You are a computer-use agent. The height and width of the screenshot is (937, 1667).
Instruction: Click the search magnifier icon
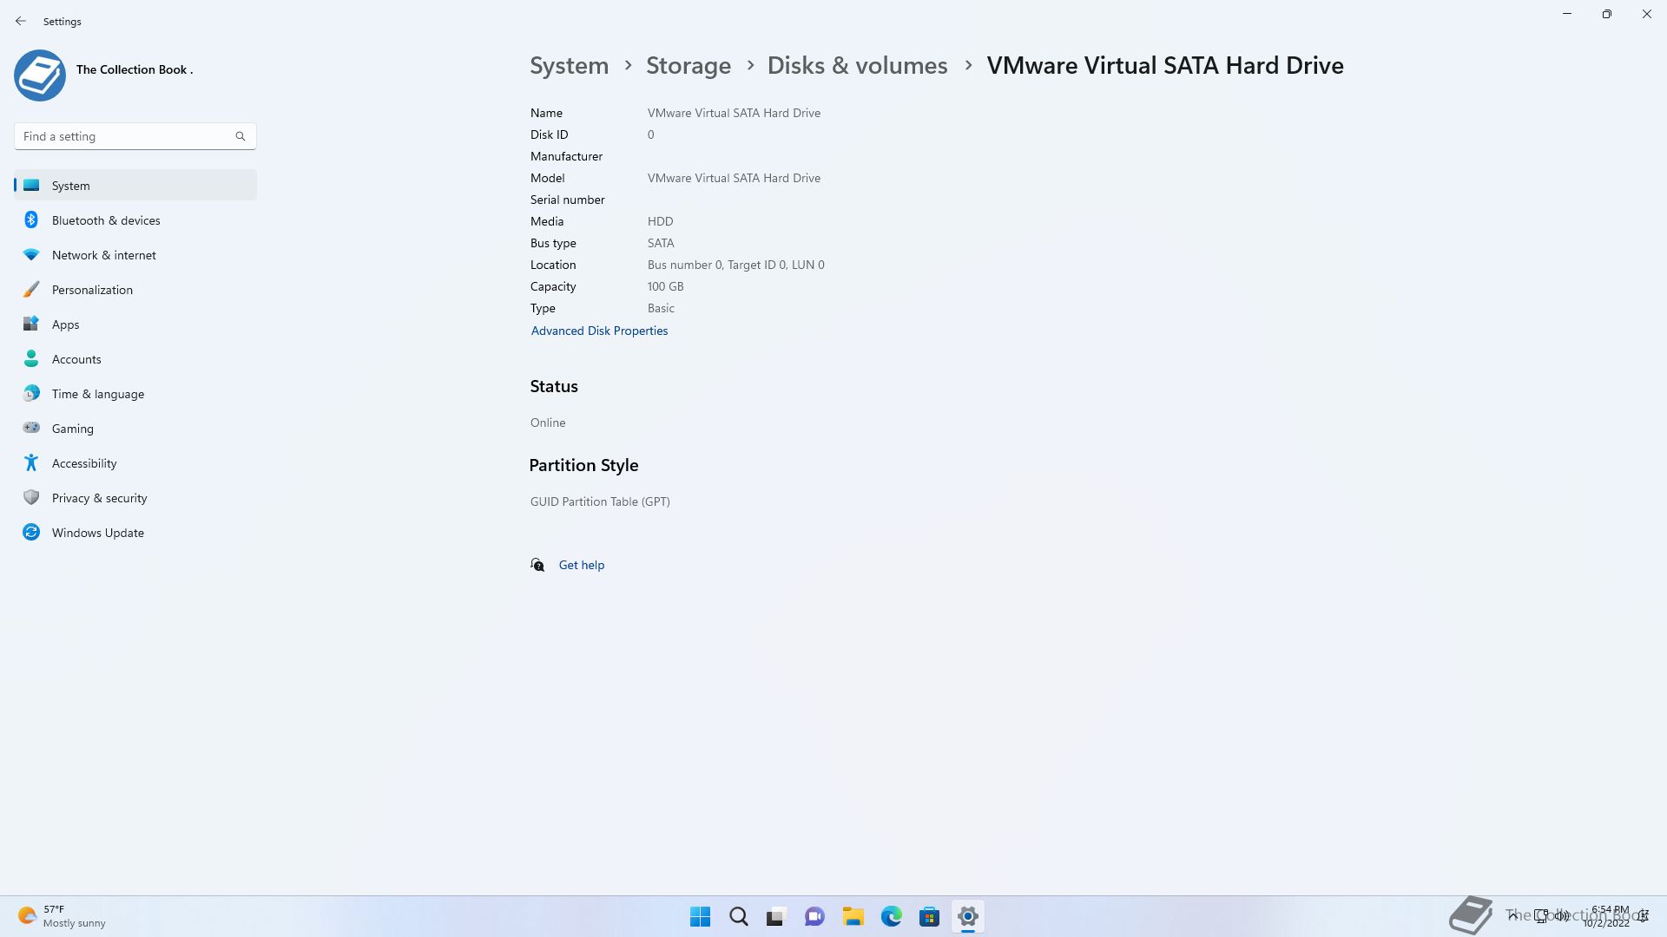pos(240,136)
